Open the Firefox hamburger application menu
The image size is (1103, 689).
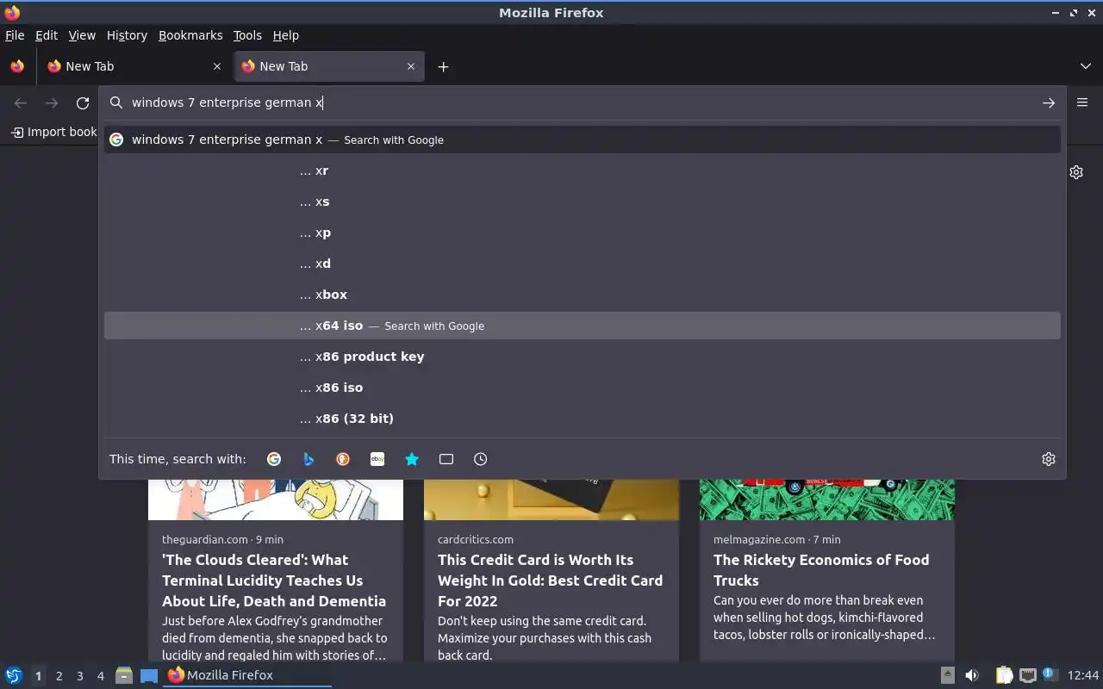pyautogui.click(x=1082, y=102)
